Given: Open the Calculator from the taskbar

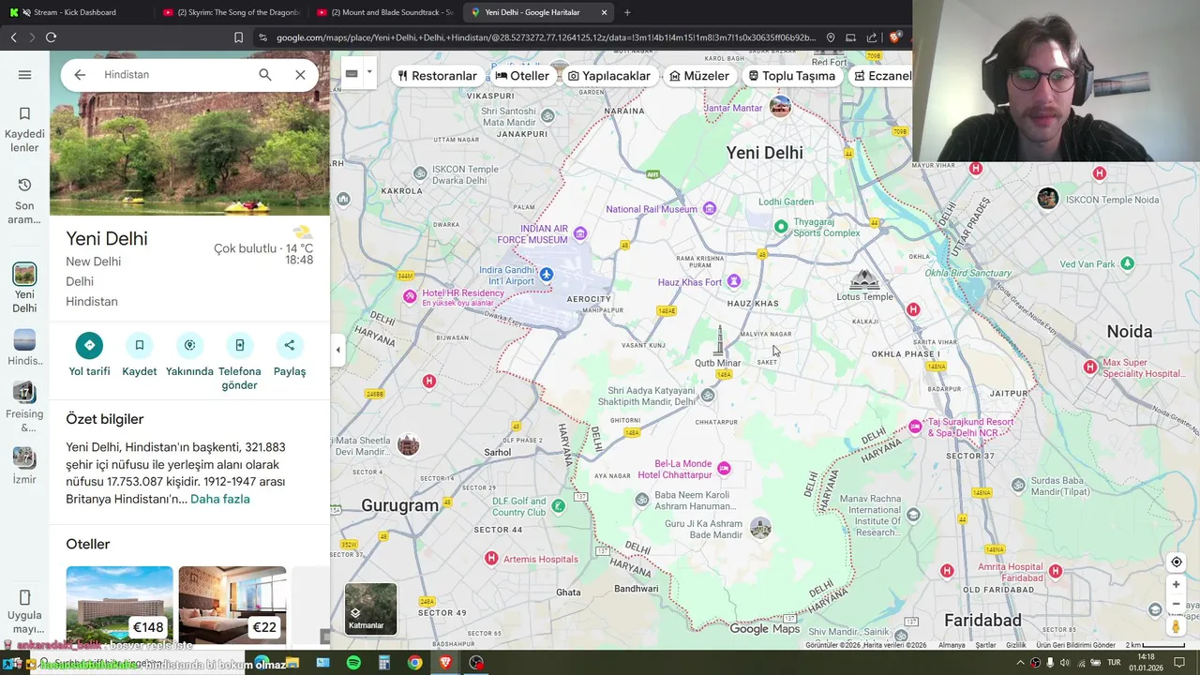Looking at the screenshot, I should click(x=384, y=663).
